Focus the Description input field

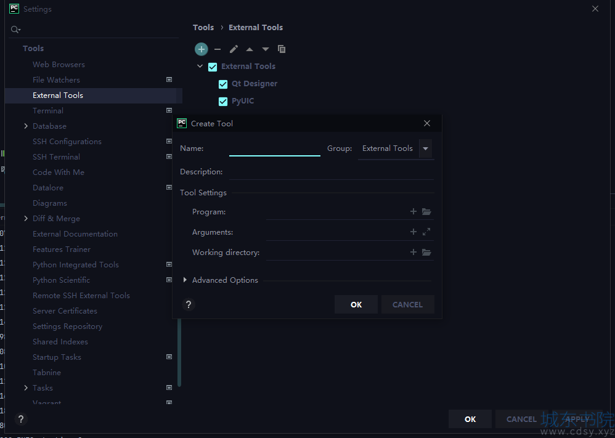tap(332, 172)
